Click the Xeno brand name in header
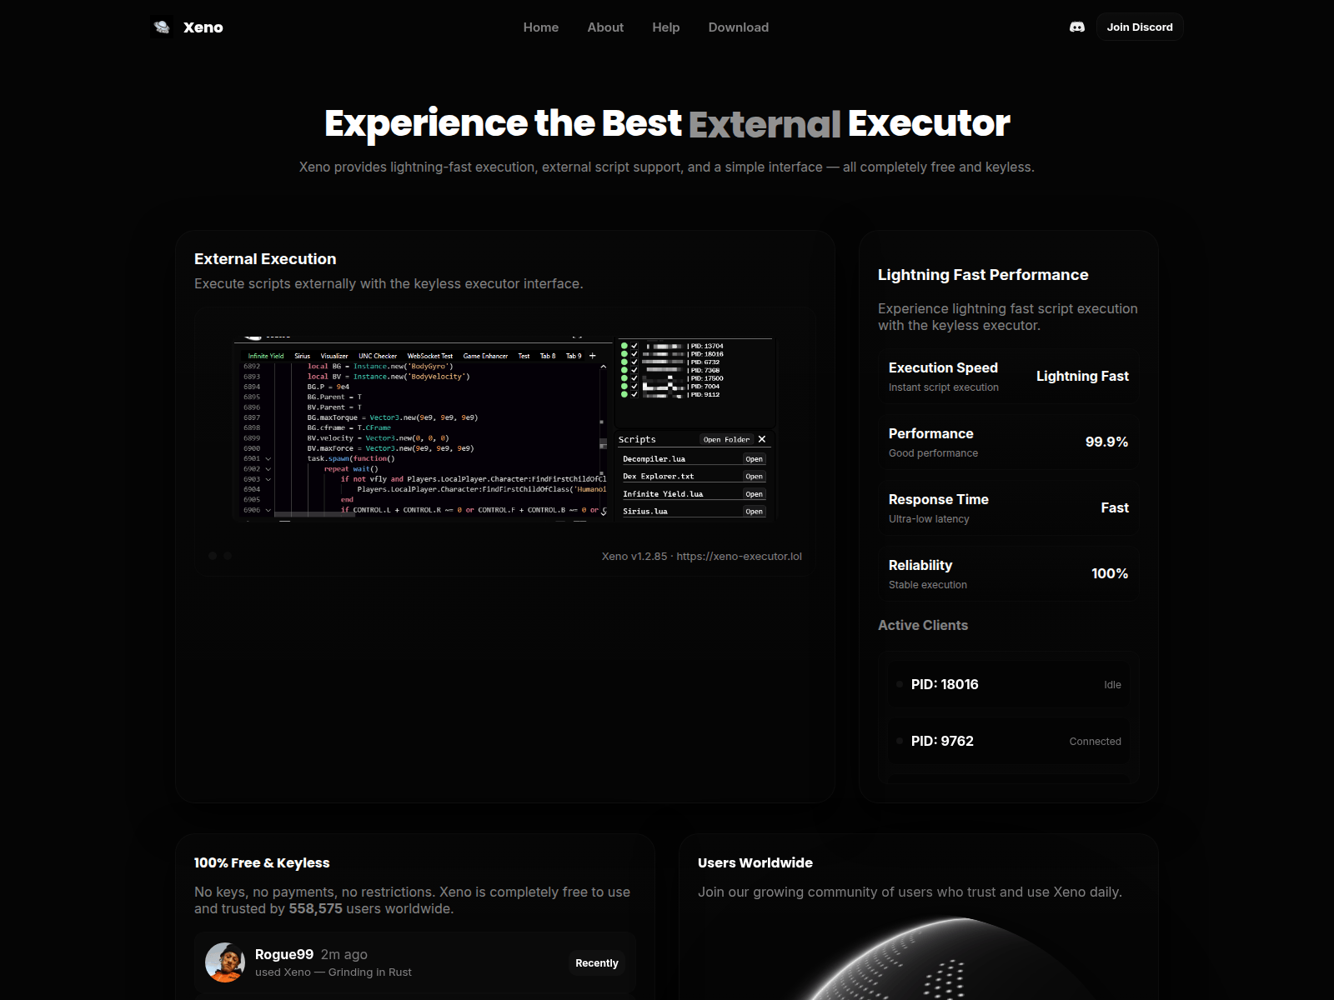The height and width of the screenshot is (1000, 1334). [x=203, y=27]
